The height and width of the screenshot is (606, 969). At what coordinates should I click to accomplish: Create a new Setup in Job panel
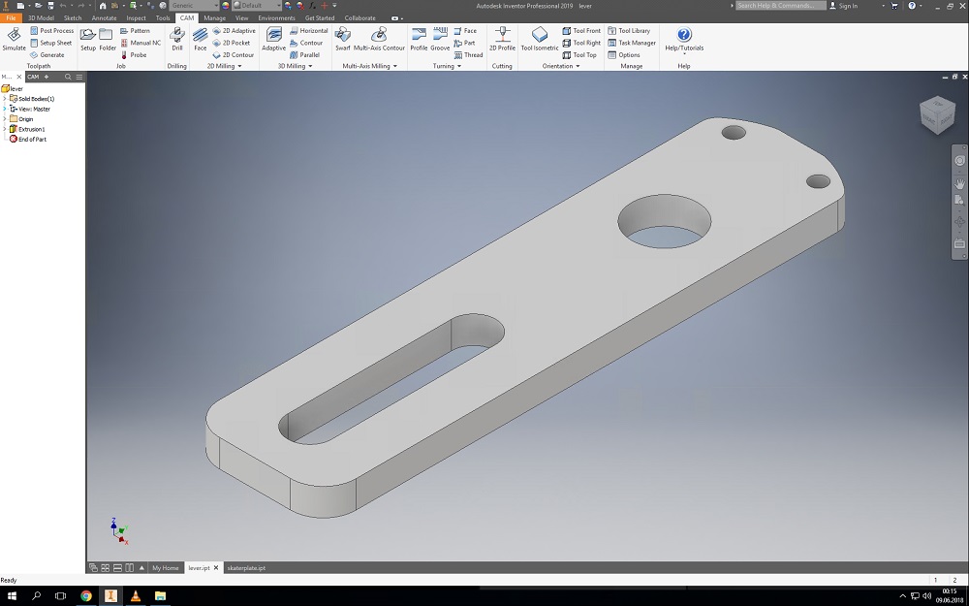(88, 39)
